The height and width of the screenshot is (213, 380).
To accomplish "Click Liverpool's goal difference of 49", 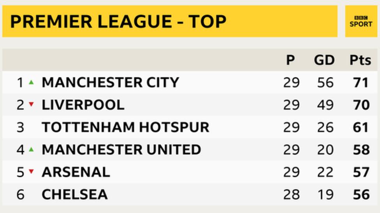I will [x=324, y=105].
